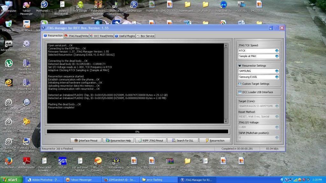Switch to Adobe Photoshop taskbar item
The height and width of the screenshot is (183, 326).
click(44, 180)
